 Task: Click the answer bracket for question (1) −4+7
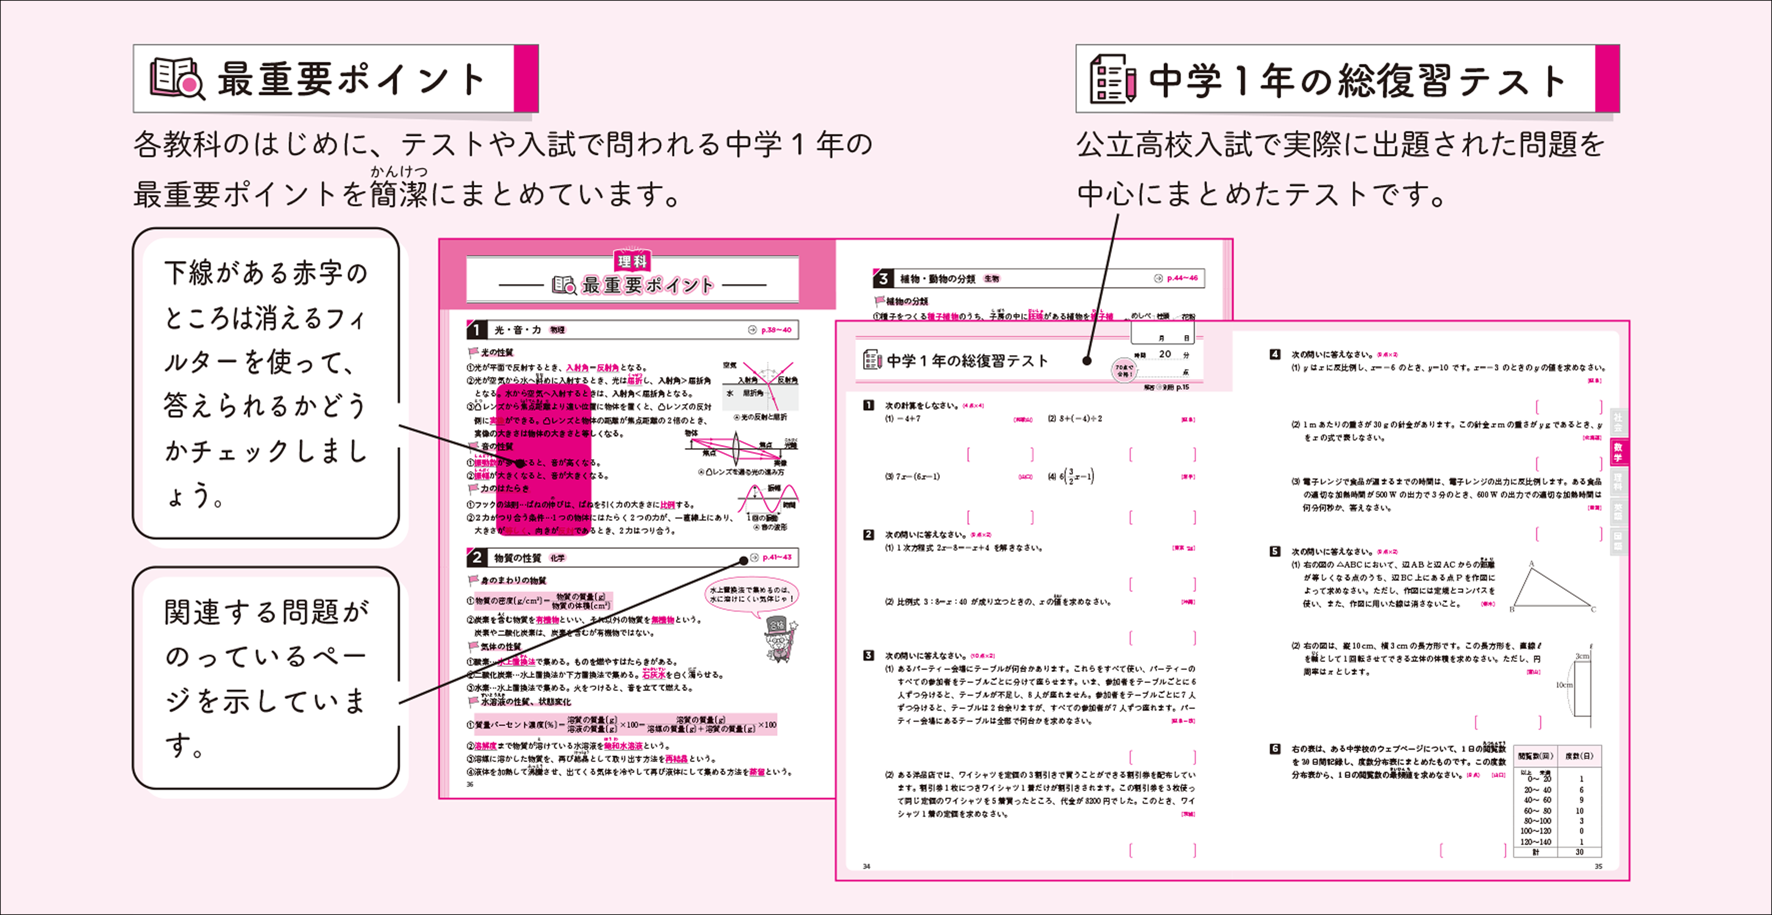[x=1000, y=454]
